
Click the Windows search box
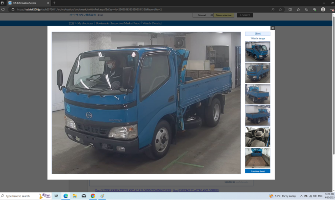tap(25, 196)
